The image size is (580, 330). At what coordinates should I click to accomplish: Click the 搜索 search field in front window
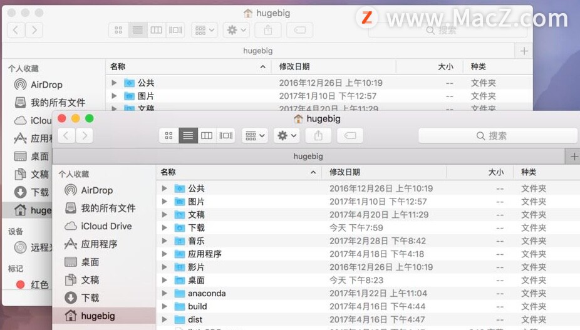497,136
